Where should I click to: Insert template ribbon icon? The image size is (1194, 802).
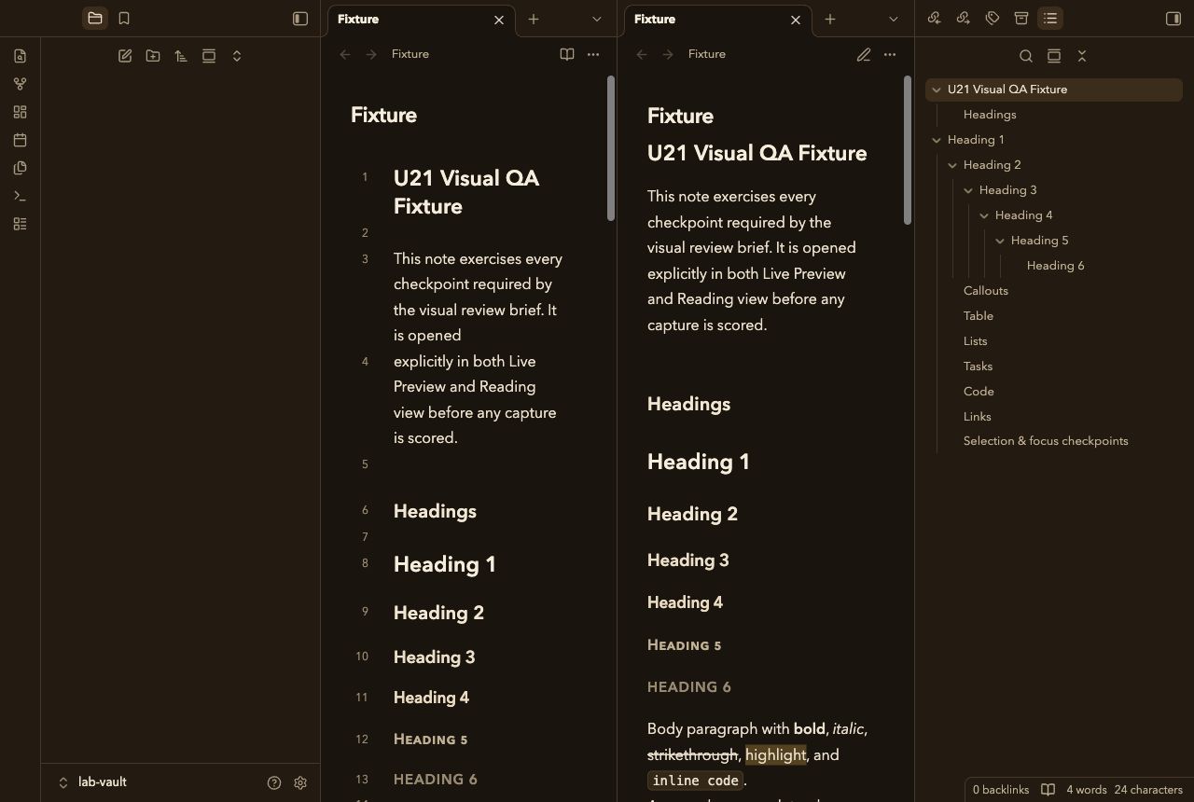(x=21, y=168)
